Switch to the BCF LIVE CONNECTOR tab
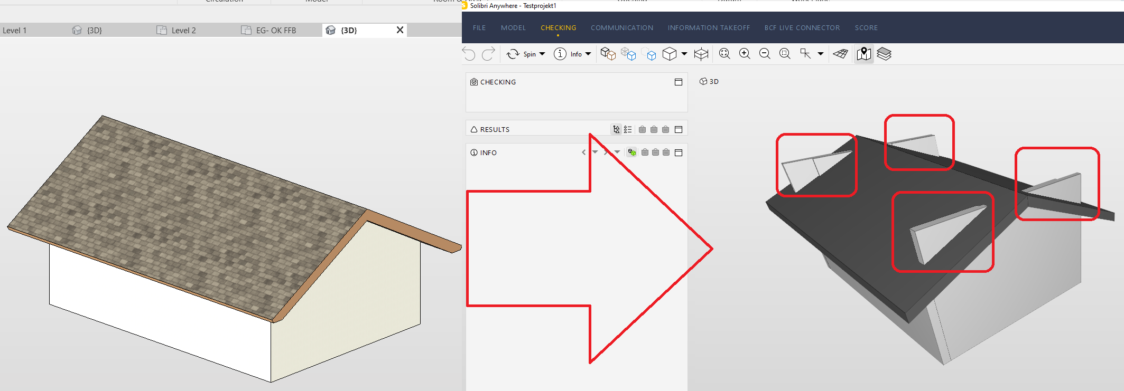The image size is (1124, 391). tap(802, 28)
